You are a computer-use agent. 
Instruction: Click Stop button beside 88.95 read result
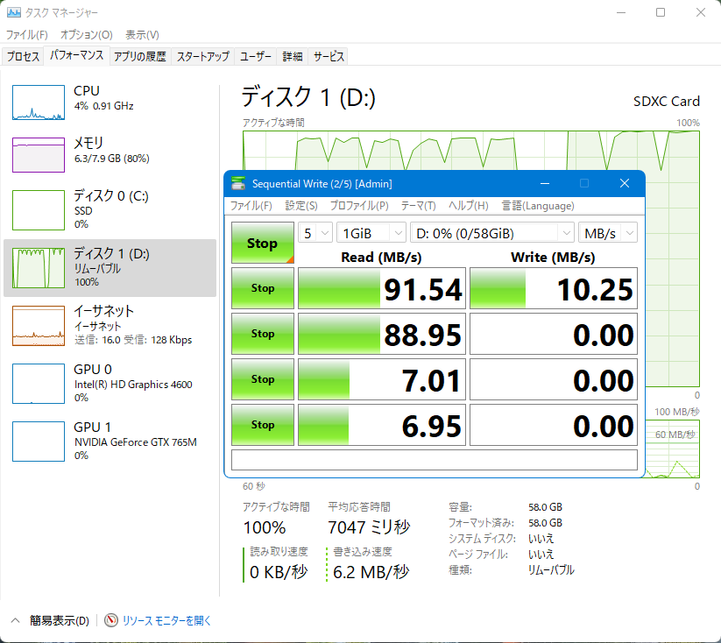[263, 334]
